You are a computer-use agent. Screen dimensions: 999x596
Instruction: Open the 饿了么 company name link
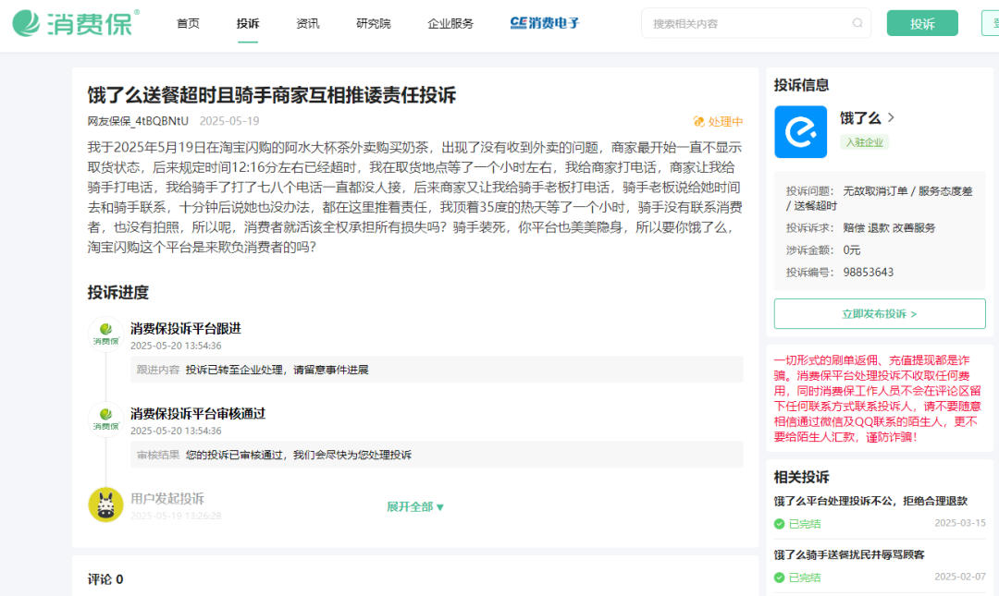860,117
